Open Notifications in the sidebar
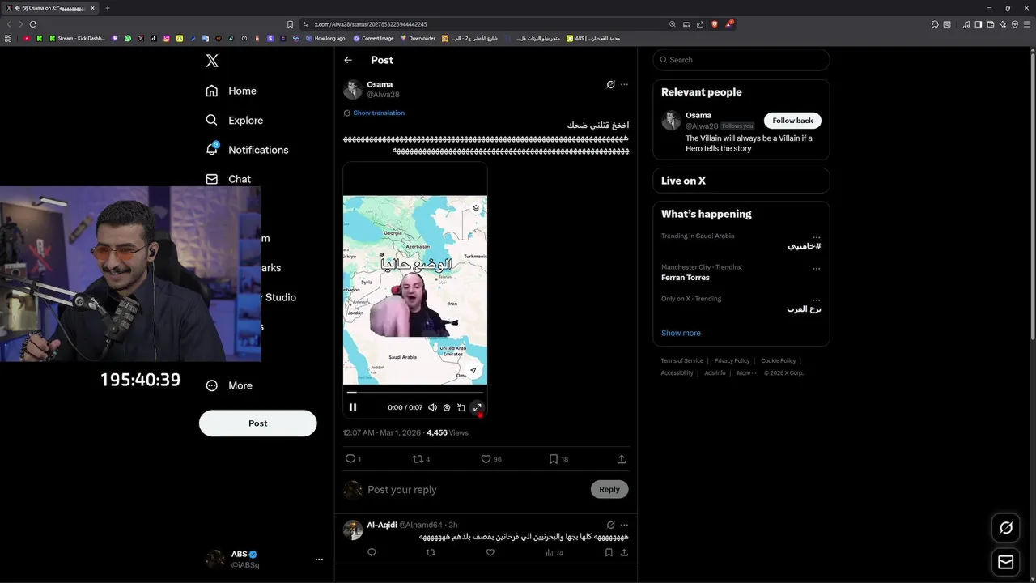Image resolution: width=1036 pixels, height=583 pixels. pos(247,150)
